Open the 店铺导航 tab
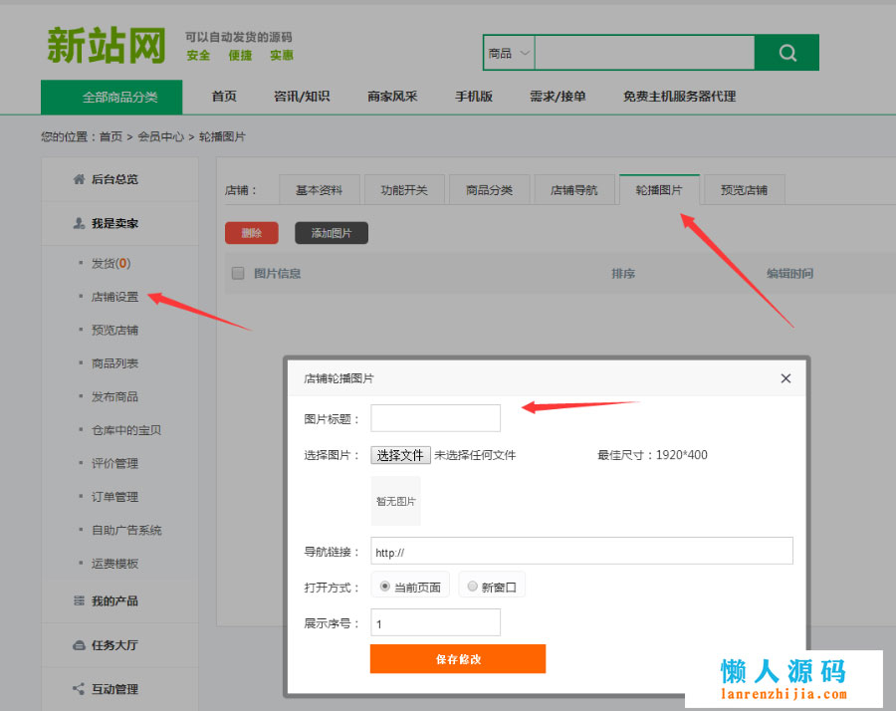 pyautogui.click(x=574, y=190)
